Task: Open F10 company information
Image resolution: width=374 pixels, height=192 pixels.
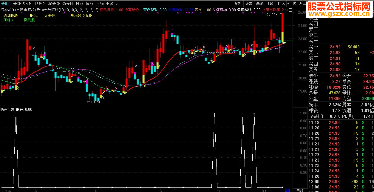Action: [x=270, y=4]
